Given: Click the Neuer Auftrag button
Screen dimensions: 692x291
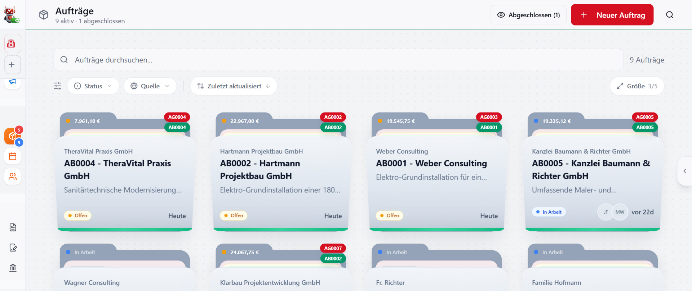Looking at the screenshot, I should point(612,15).
